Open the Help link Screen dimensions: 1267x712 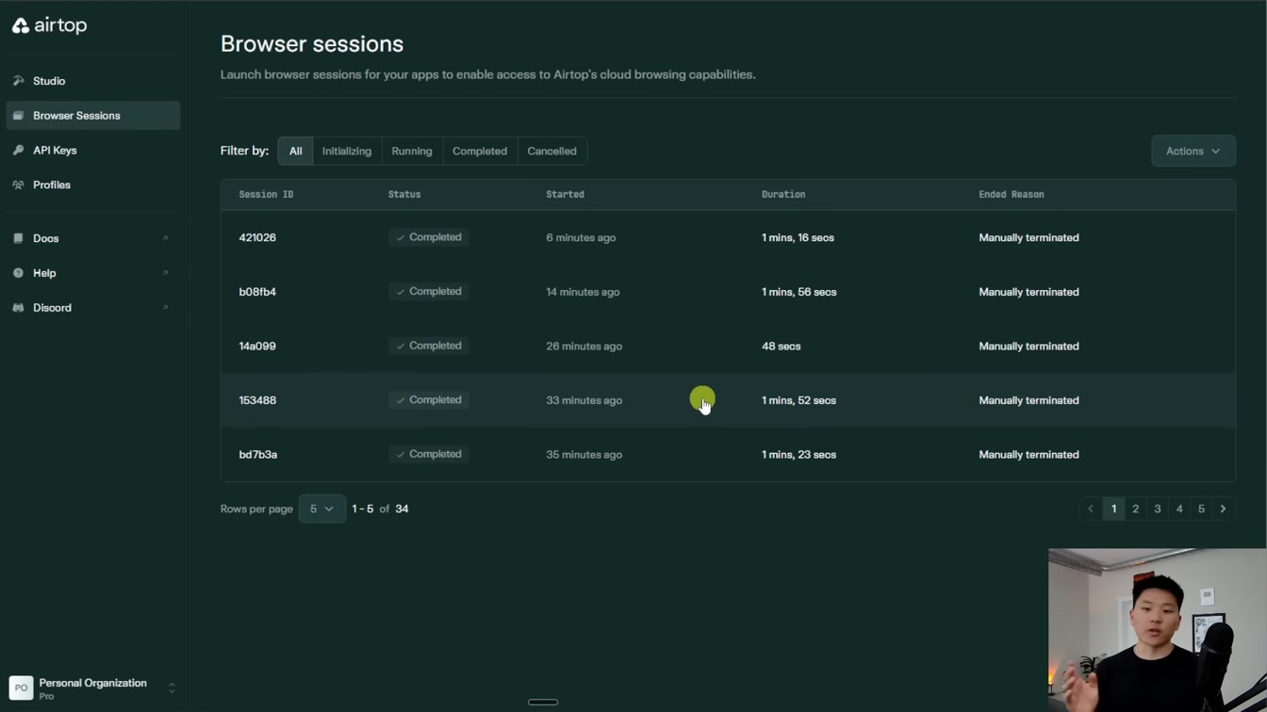(x=92, y=273)
